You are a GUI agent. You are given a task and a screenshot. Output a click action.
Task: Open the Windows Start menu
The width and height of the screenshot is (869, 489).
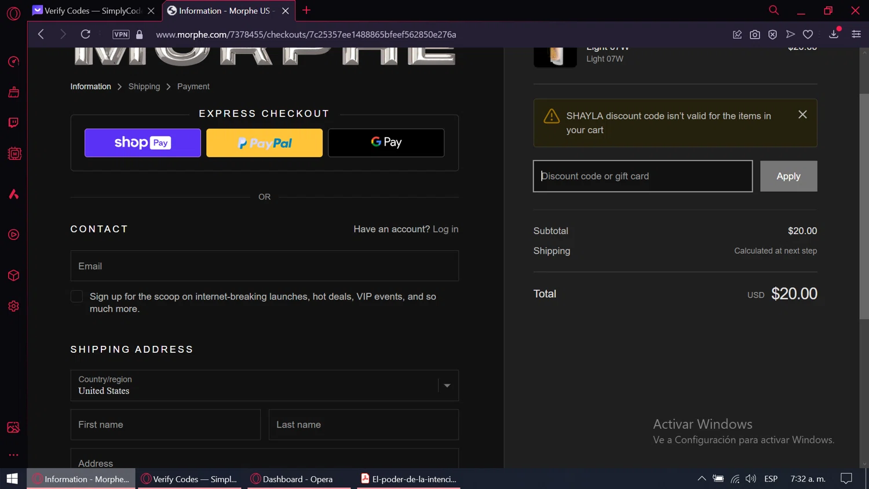pyautogui.click(x=12, y=479)
